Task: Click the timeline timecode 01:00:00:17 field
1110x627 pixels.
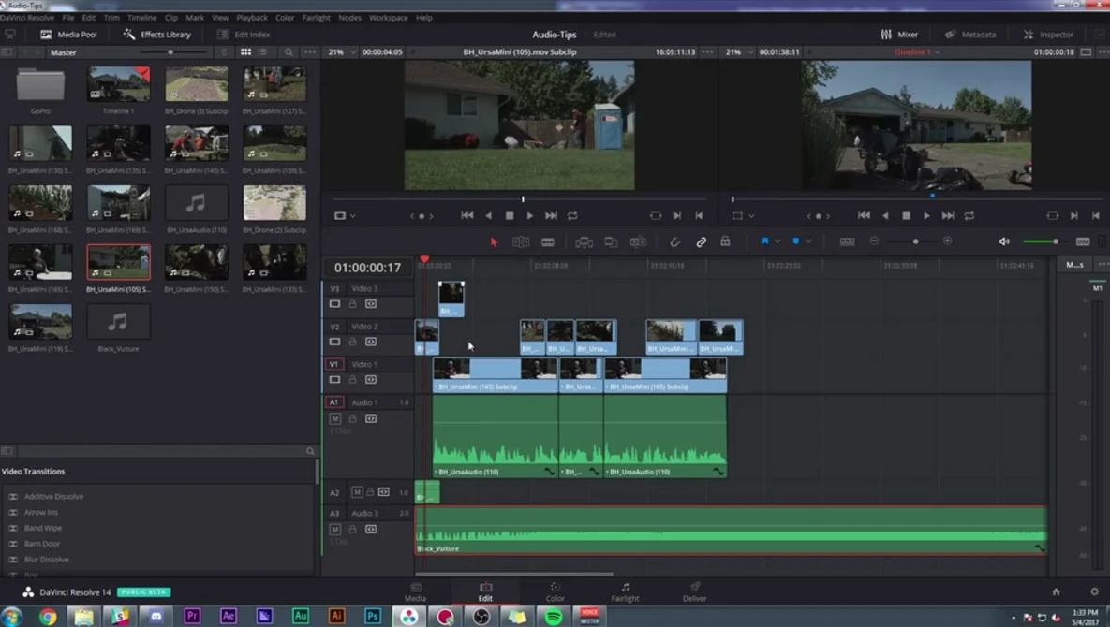Action: [x=367, y=268]
